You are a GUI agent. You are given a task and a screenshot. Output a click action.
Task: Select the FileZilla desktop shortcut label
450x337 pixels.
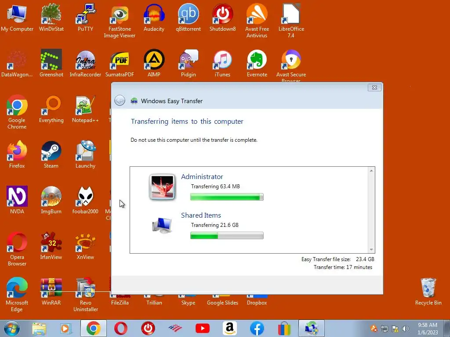pyautogui.click(x=120, y=303)
